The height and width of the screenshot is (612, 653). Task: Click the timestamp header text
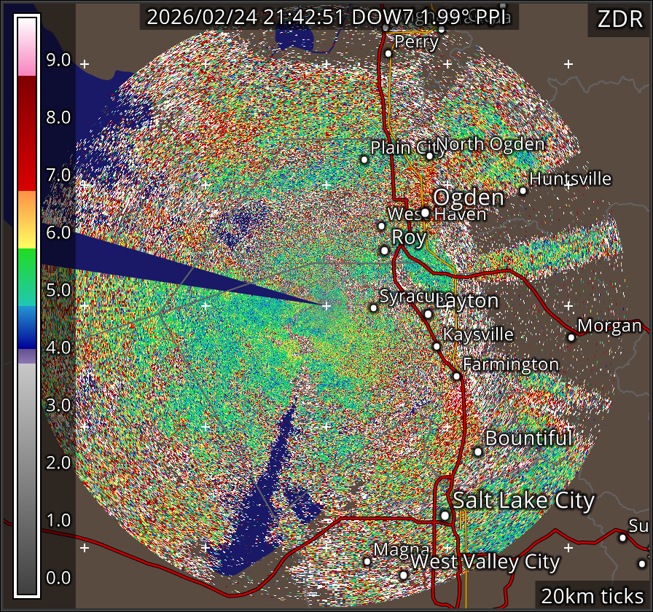pyautogui.click(x=329, y=17)
